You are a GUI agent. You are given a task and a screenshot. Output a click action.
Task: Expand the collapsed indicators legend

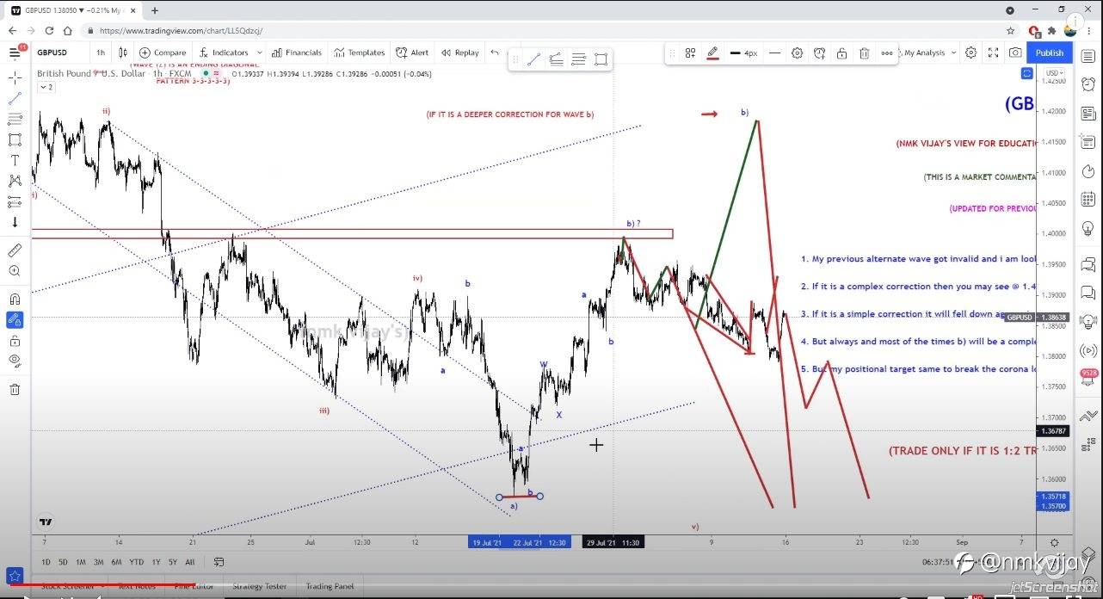(46, 87)
